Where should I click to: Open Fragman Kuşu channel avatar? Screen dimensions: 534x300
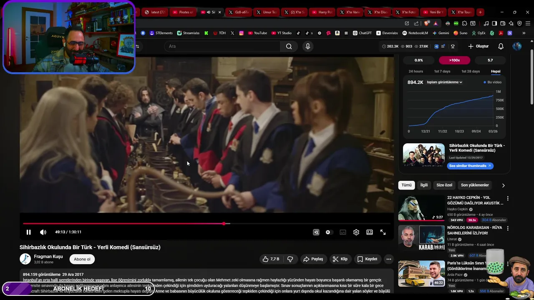click(x=25, y=259)
